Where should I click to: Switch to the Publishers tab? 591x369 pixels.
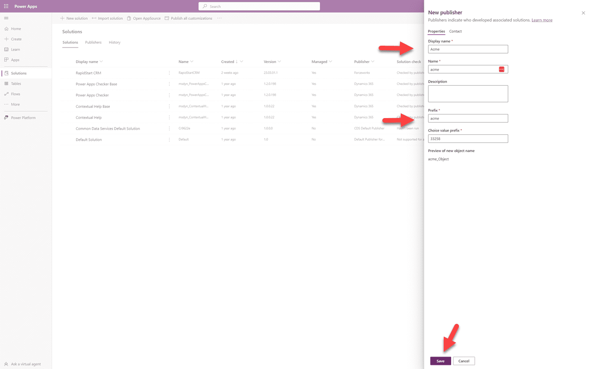tap(93, 42)
